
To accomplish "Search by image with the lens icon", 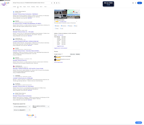I will [57, 3].
